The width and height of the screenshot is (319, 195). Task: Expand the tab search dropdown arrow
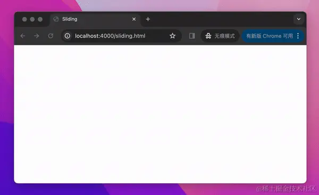click(299, 19)
